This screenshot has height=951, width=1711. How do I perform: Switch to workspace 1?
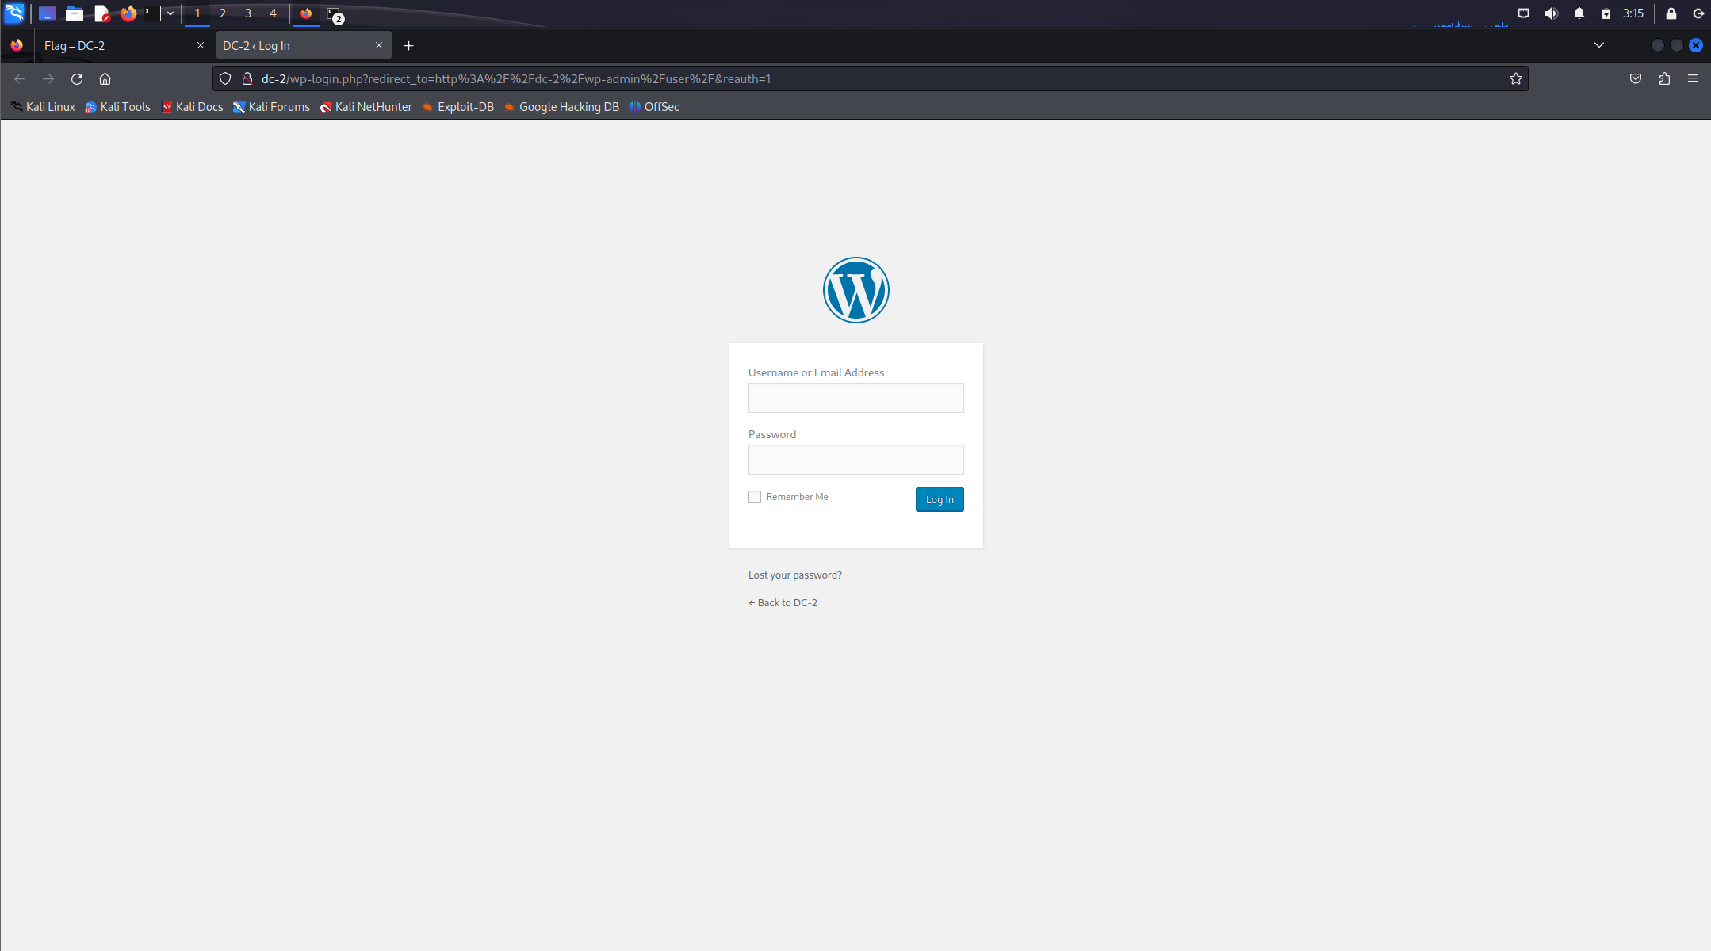197,13
